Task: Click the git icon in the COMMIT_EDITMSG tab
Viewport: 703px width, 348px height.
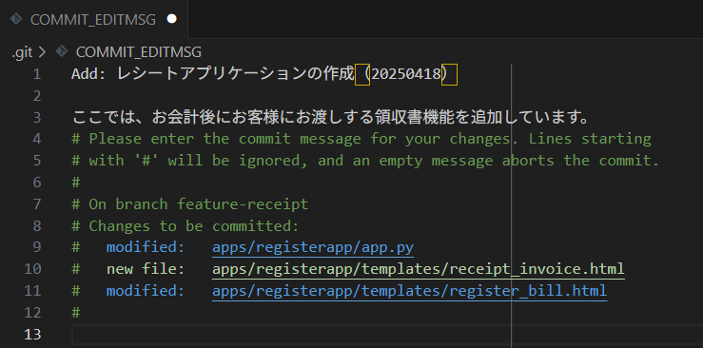Action: click(x=16, y=19)
